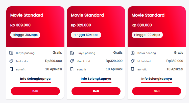This screenshot has height=103, width=189.
Task: Select the Hingga 100Mbps speed badge
Action: click(147, 35)
